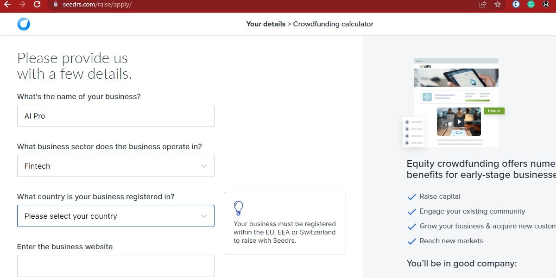
Task: Click the checkmark beside Raise capital
Action: click(411, 196)
